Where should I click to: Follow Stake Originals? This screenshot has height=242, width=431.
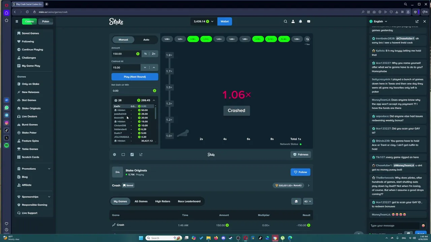[x=300, y=172]
